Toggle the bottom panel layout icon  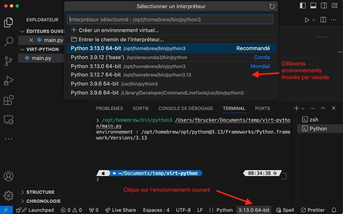[313, 5]
